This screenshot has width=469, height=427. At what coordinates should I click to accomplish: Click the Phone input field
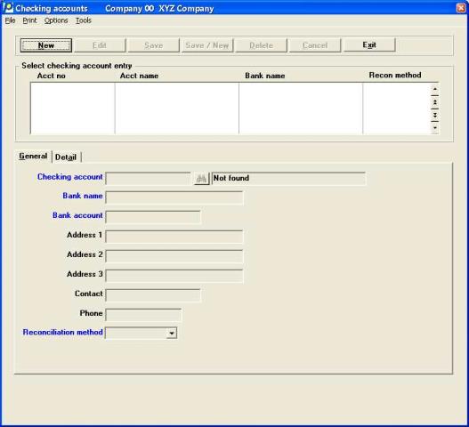[x=143, y=315]
